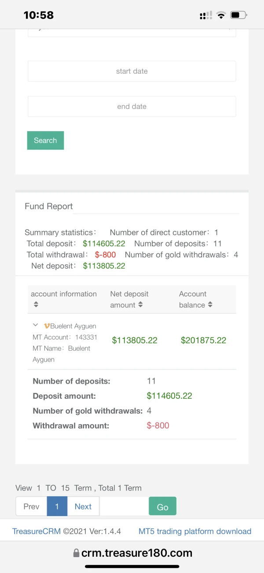The image size is (264, 573).
Task: Click the green Search button
Action: pos(45,140)
